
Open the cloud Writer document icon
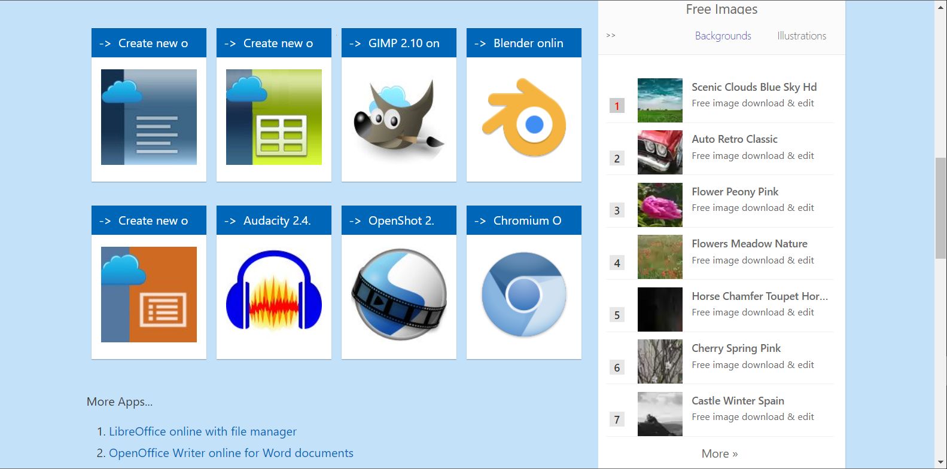(x=149, y=117)
